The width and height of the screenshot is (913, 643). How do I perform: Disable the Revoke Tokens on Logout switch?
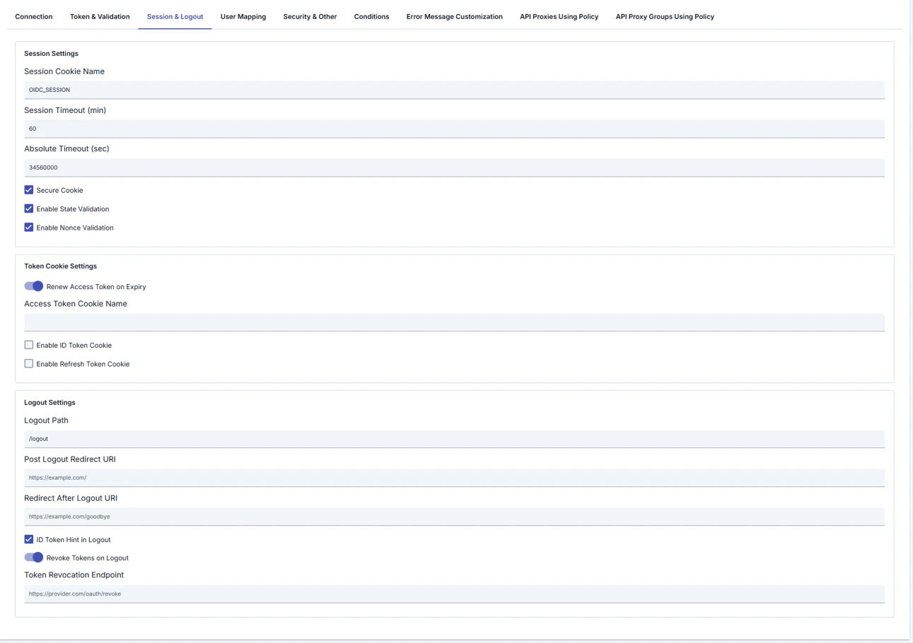tap(33, 557)
